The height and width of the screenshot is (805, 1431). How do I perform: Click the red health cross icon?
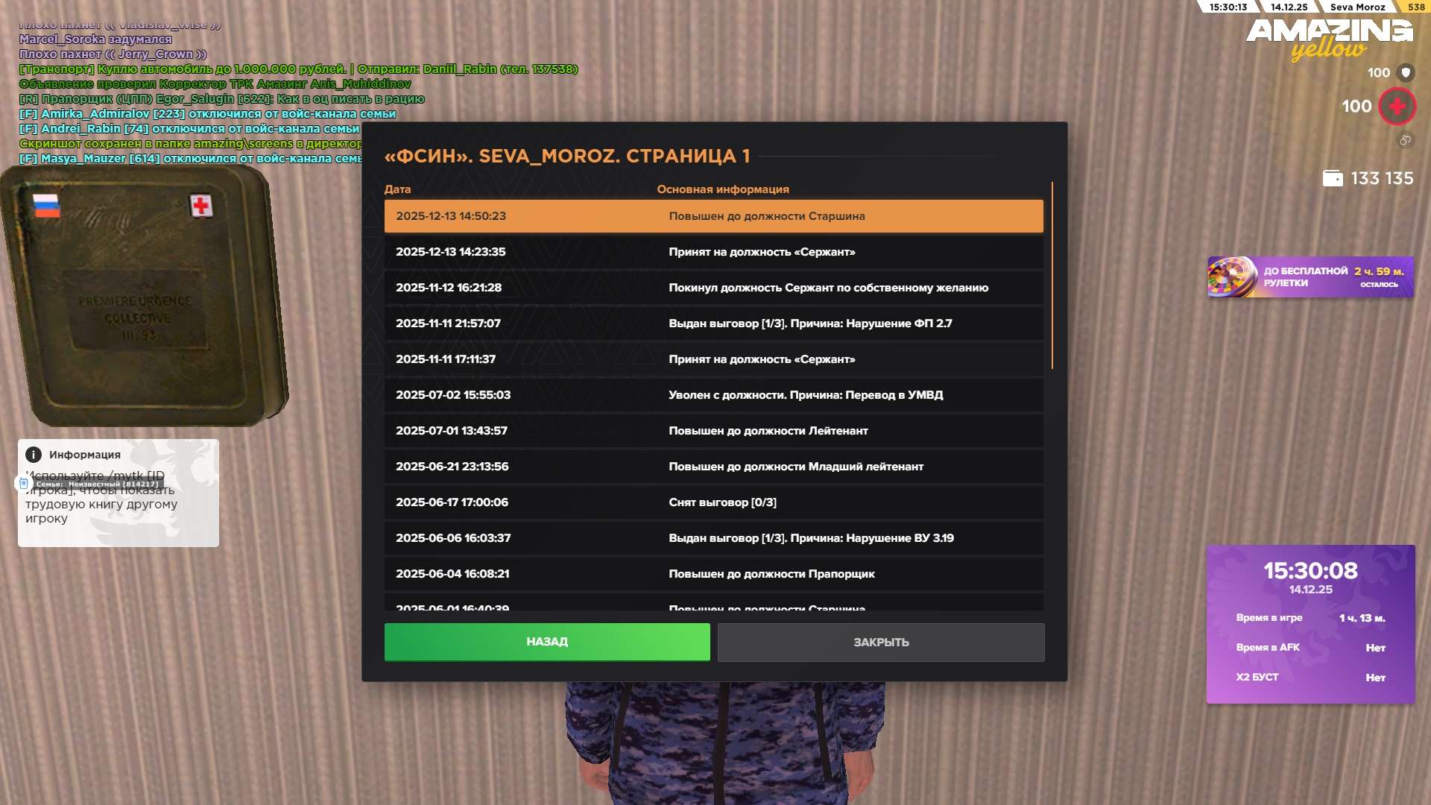point(1397,107)
